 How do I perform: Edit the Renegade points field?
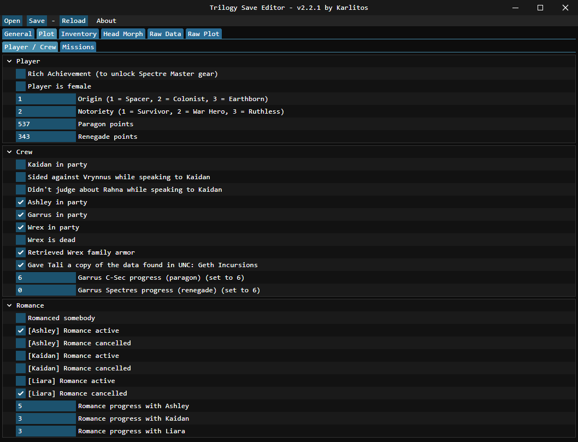(x=46, y=137)
